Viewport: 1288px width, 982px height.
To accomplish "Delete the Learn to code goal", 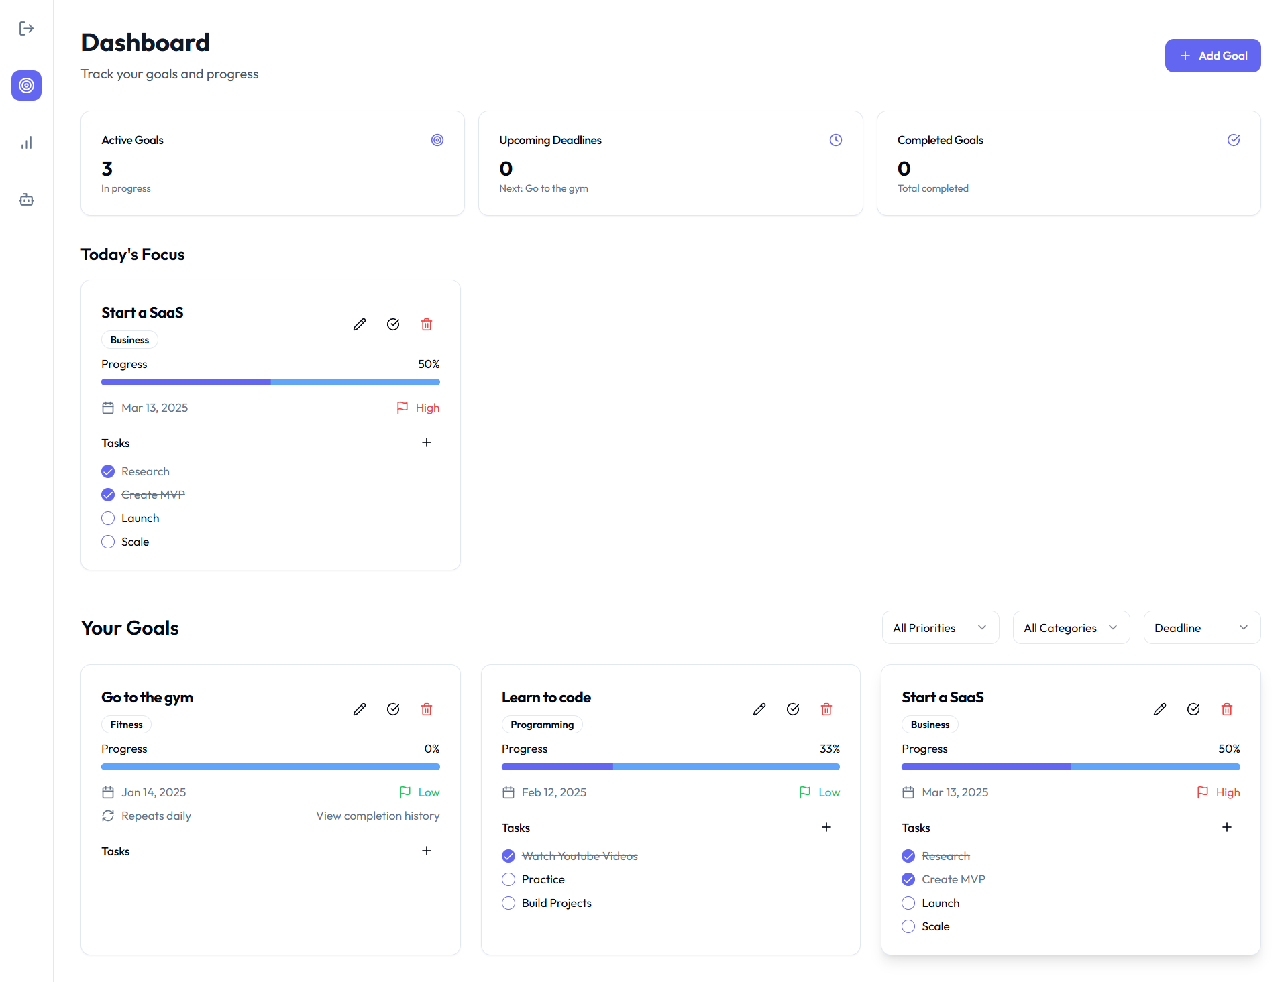I will (x=826, y=709).
